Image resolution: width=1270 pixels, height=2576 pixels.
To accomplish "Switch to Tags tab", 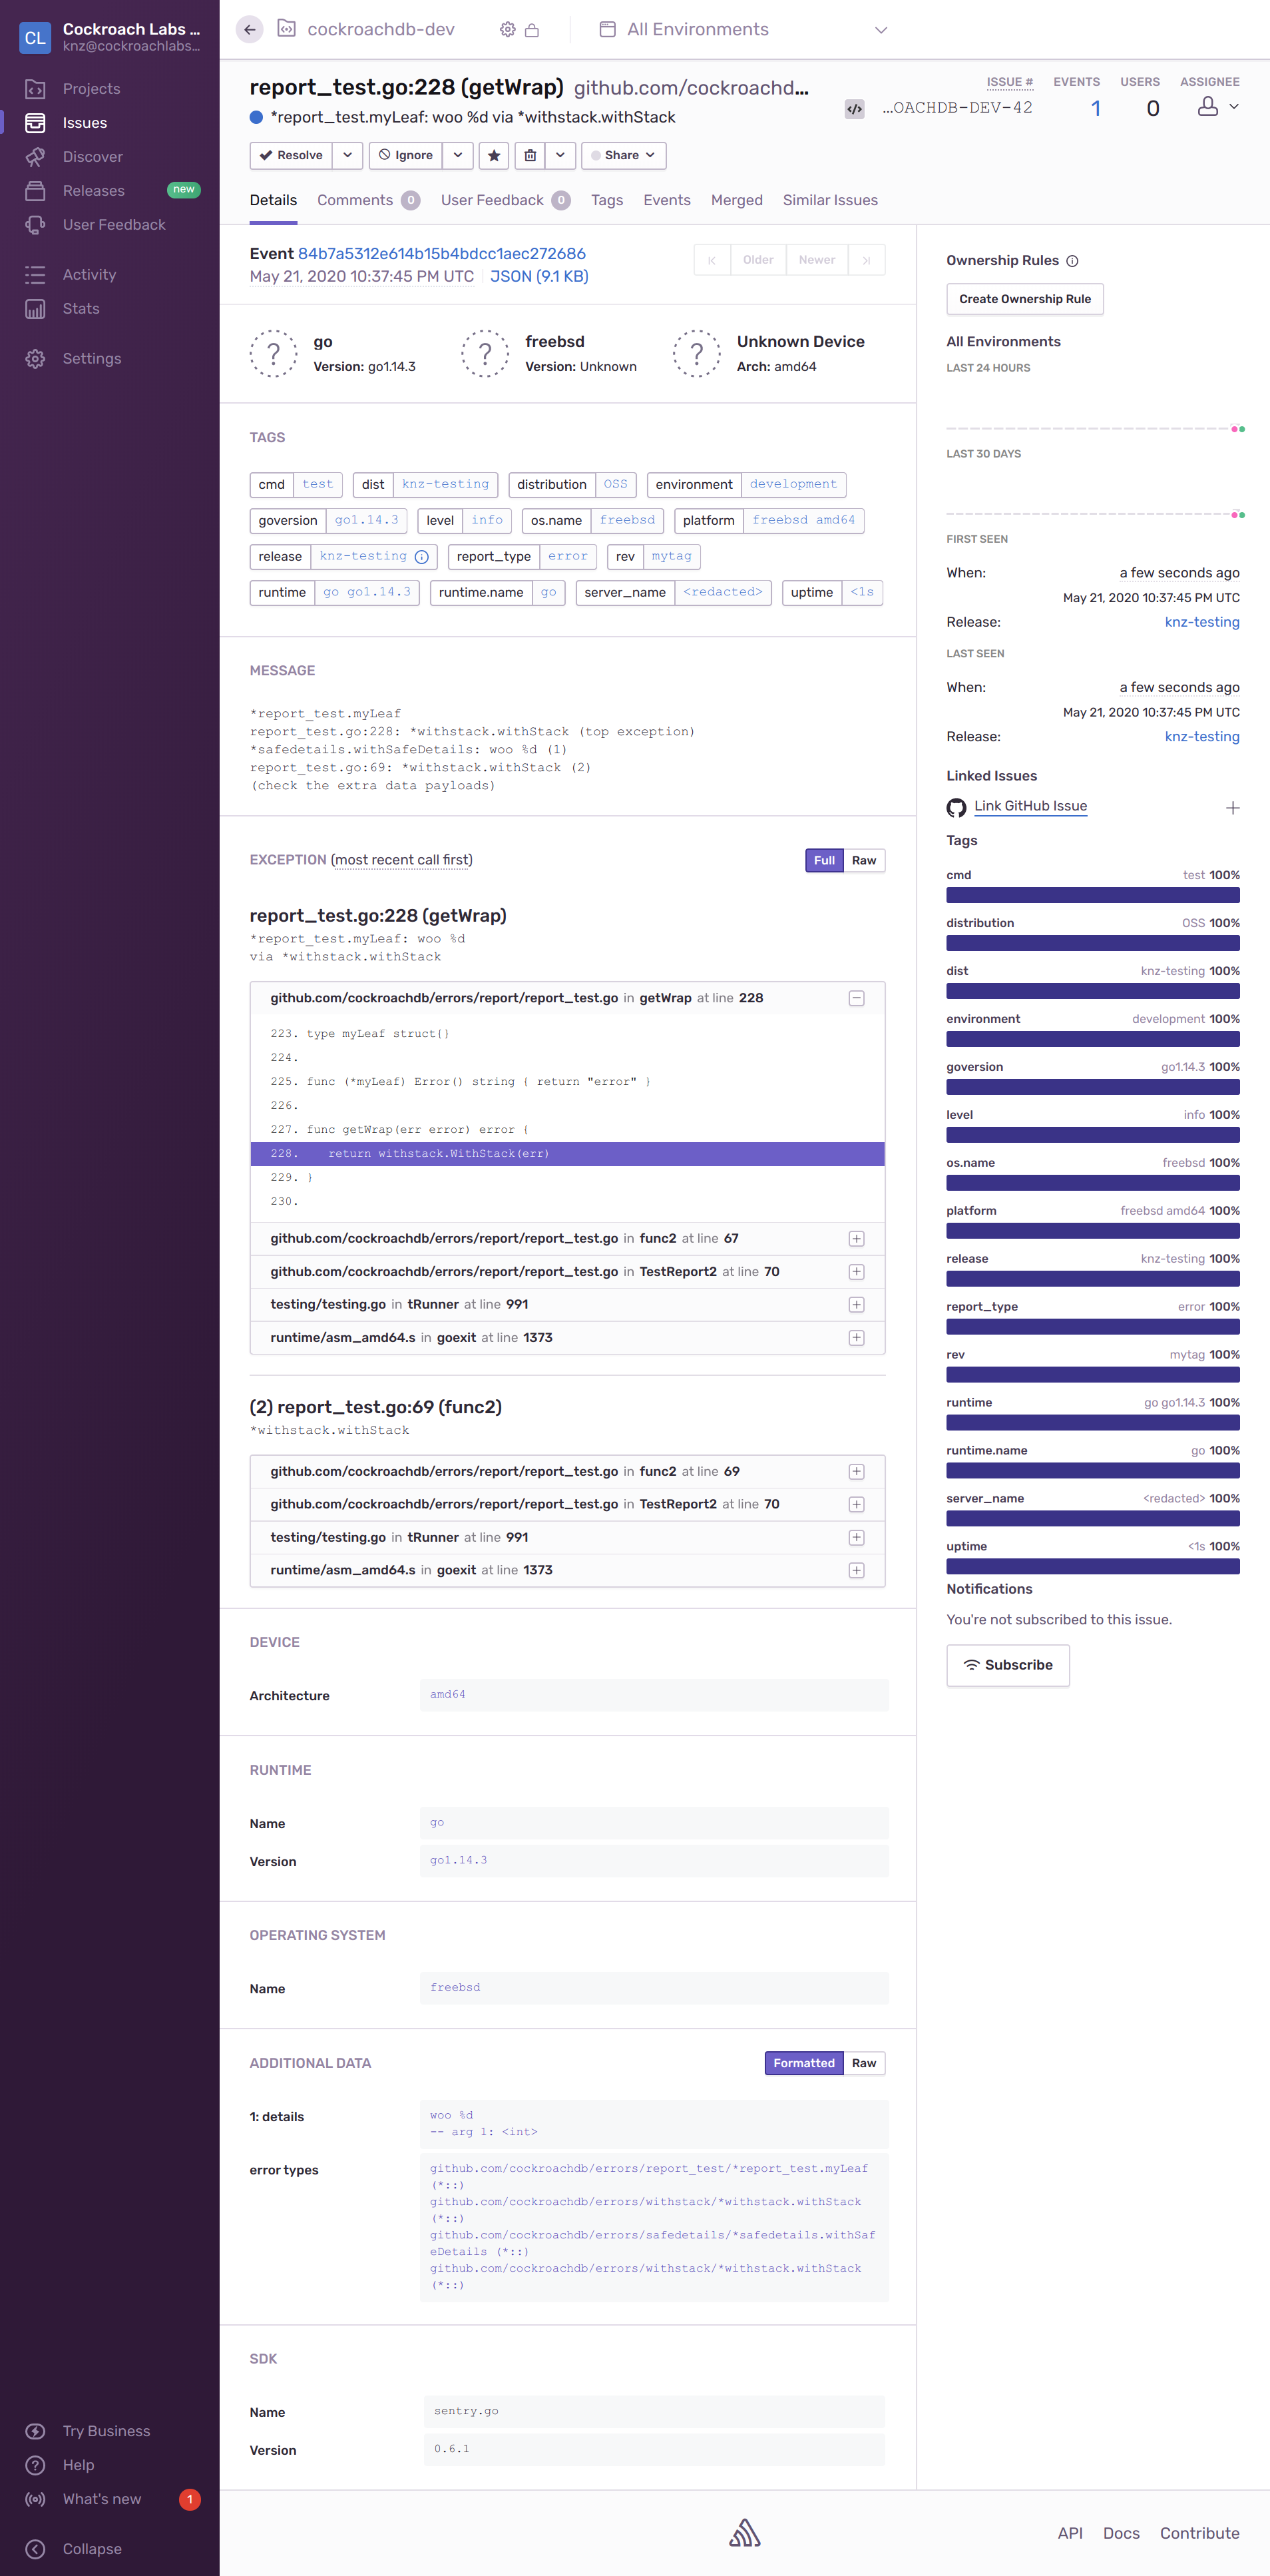I will pyautogui.click(x=606, y=200).
